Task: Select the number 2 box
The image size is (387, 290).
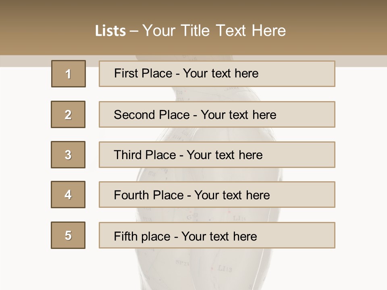Action: click(68, 114)
